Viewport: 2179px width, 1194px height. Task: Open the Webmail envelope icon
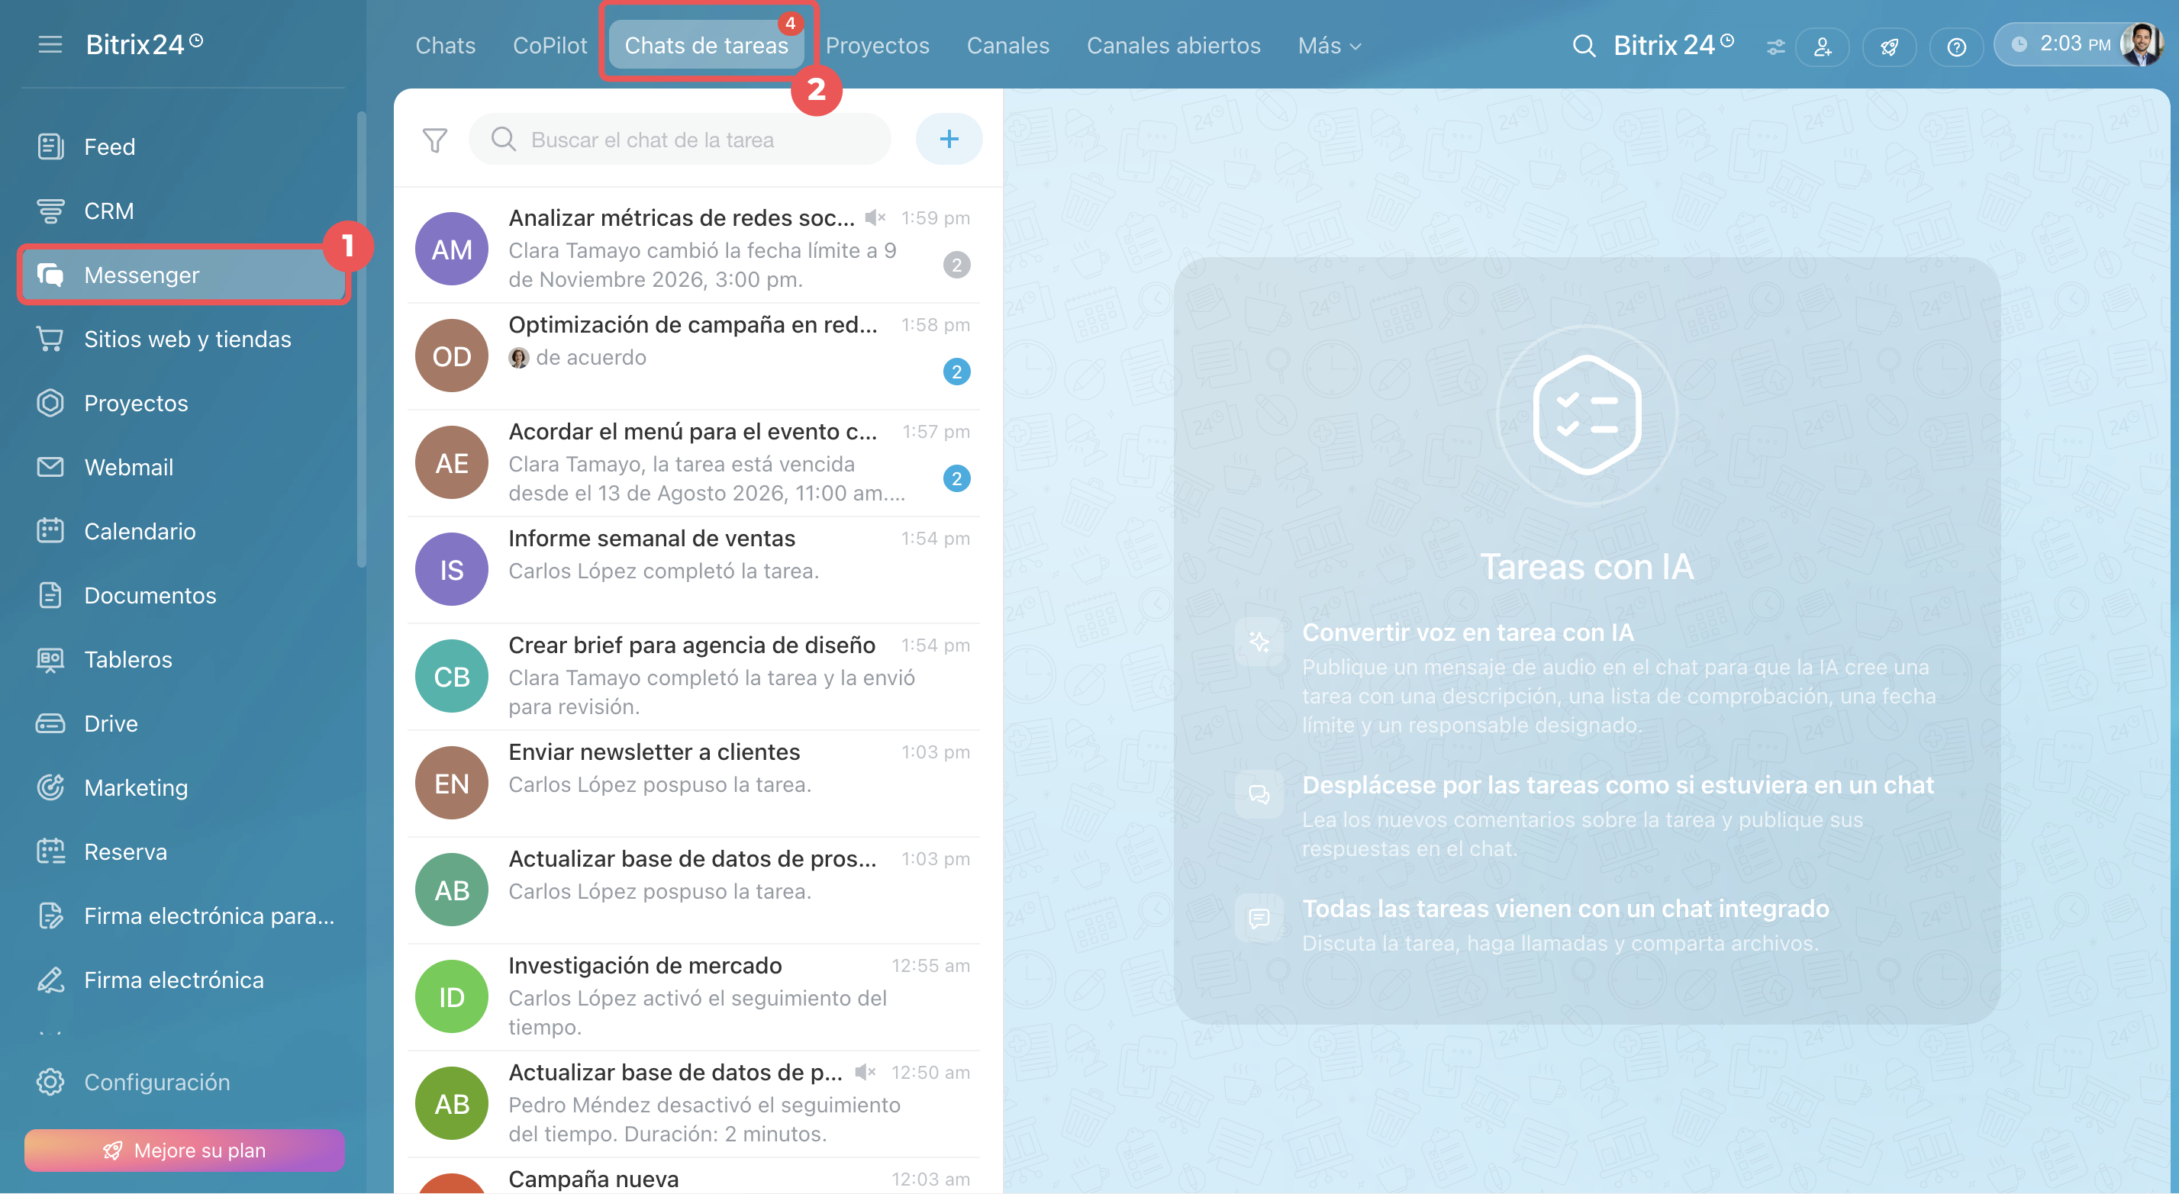50,467
